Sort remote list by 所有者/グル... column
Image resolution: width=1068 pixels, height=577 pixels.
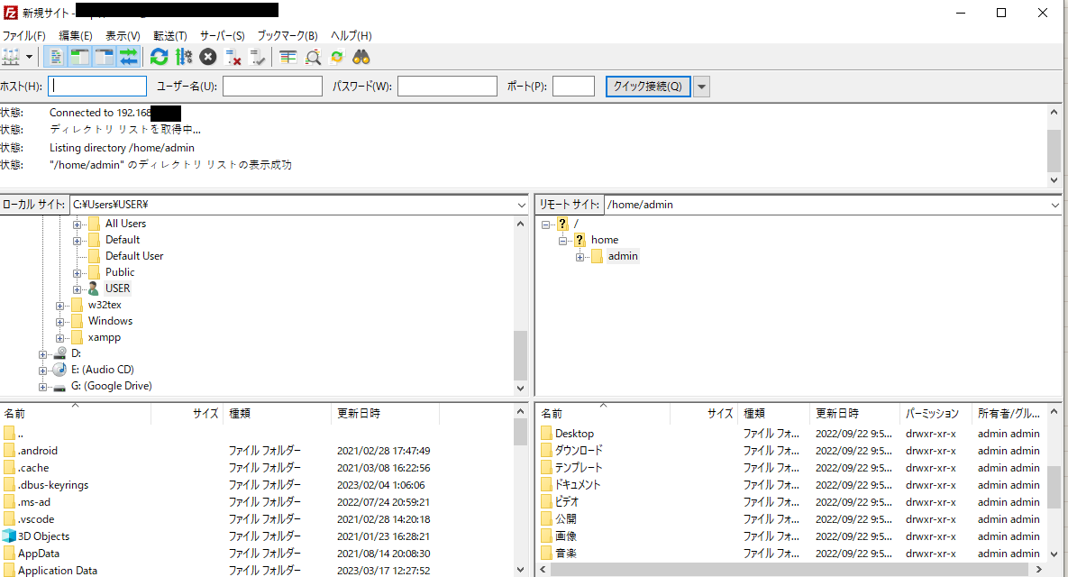[1009, 414]
